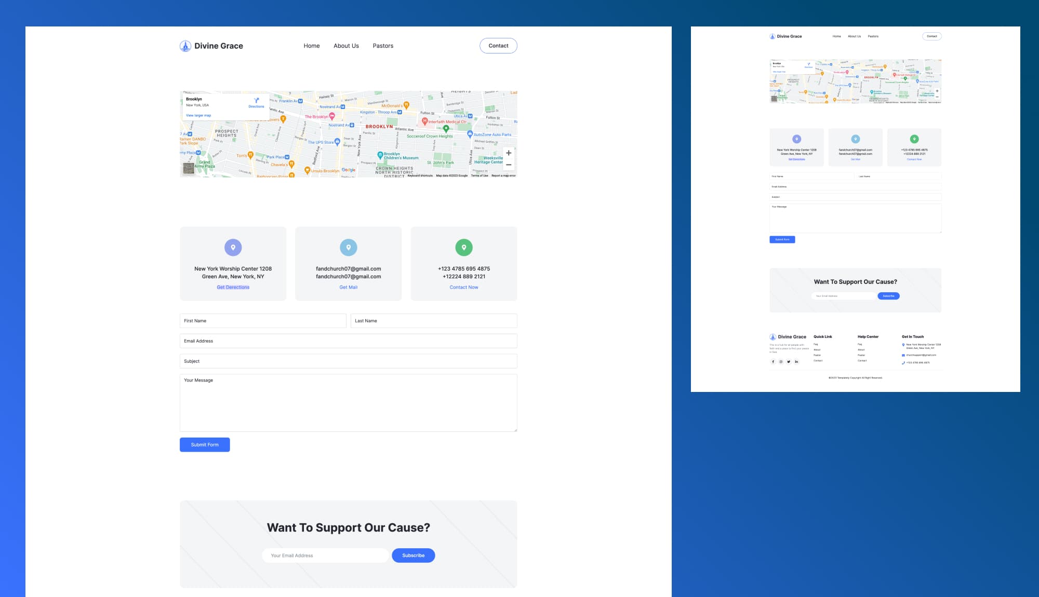Click the large Your Email Address subscribe field
The height and width of the screenshot is (597, 1039).
[325, 555]
